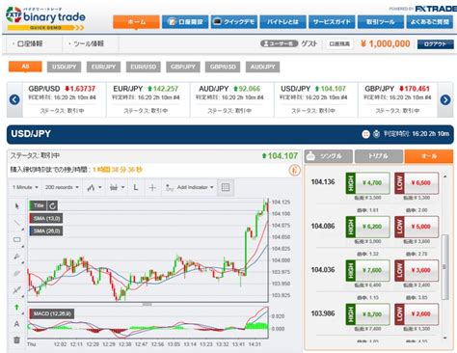Screen dimensions: 457x353
Task: Filter by AUD/JPY currency pair
Action: 262,67
